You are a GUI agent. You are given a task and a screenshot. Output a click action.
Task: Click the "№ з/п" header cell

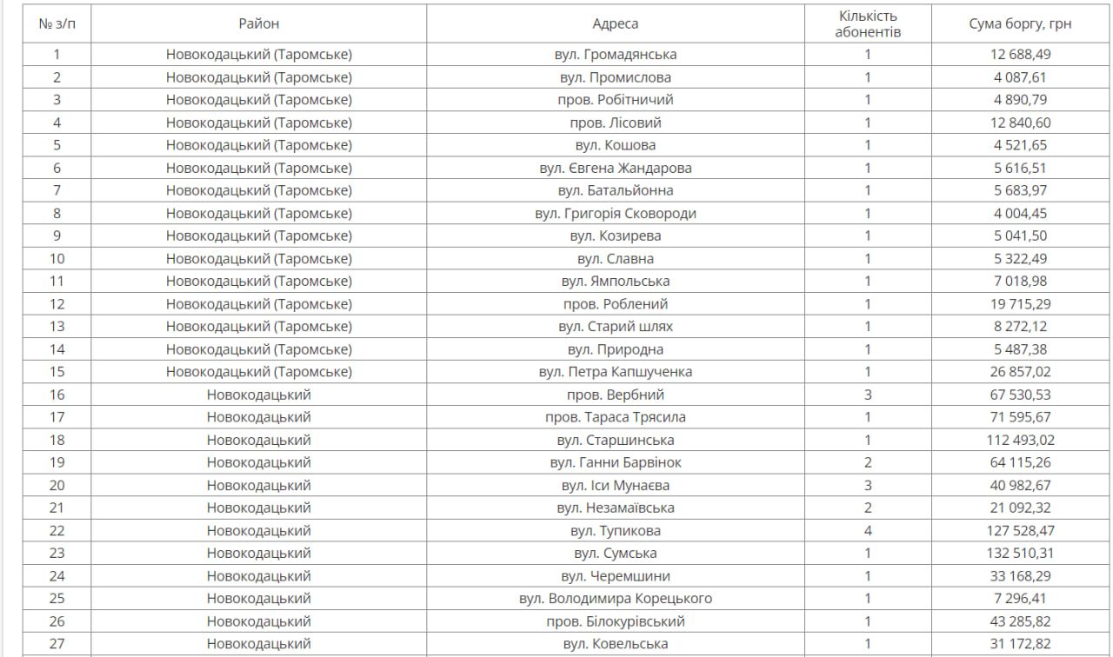click(x=57, y=24)
